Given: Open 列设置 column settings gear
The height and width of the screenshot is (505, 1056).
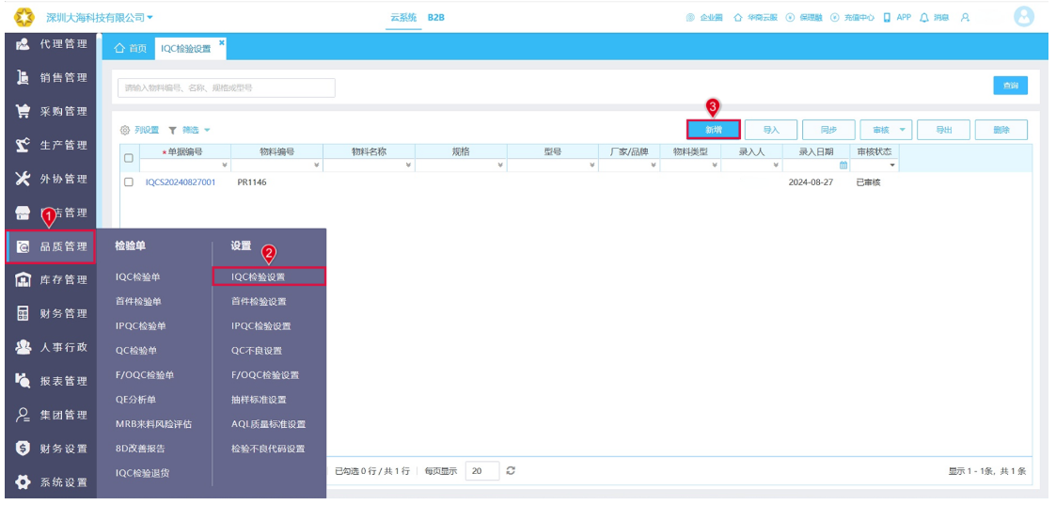Looking at the screenshot, I should (139, 130).
